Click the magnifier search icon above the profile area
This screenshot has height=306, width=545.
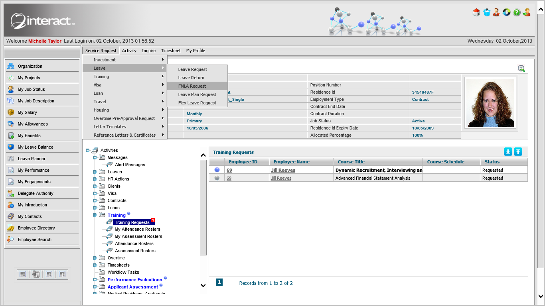[x=521, y=69]
